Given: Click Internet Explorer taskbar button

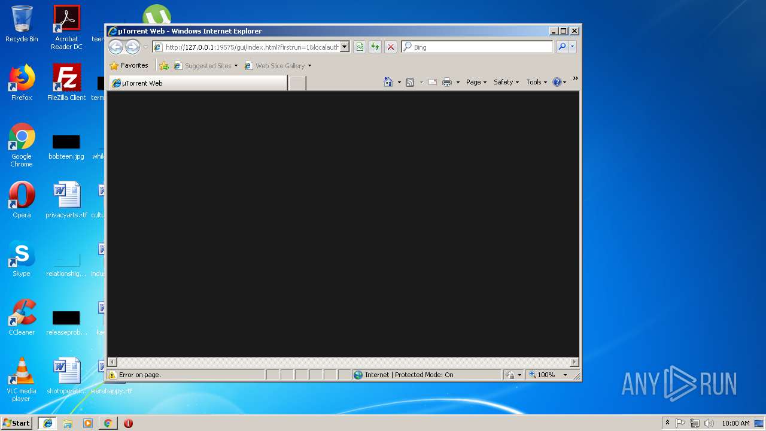Looking at the screenshot, I should coord(47,423).
